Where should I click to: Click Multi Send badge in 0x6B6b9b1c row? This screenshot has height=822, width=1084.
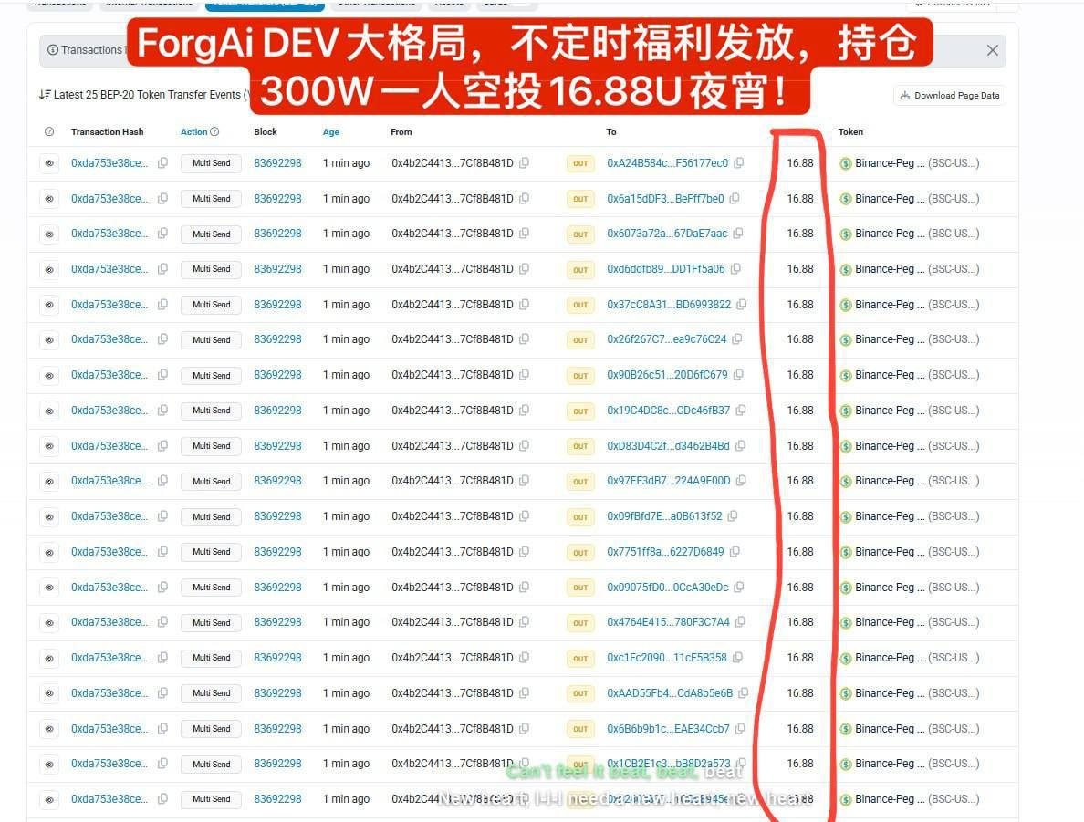211,729
